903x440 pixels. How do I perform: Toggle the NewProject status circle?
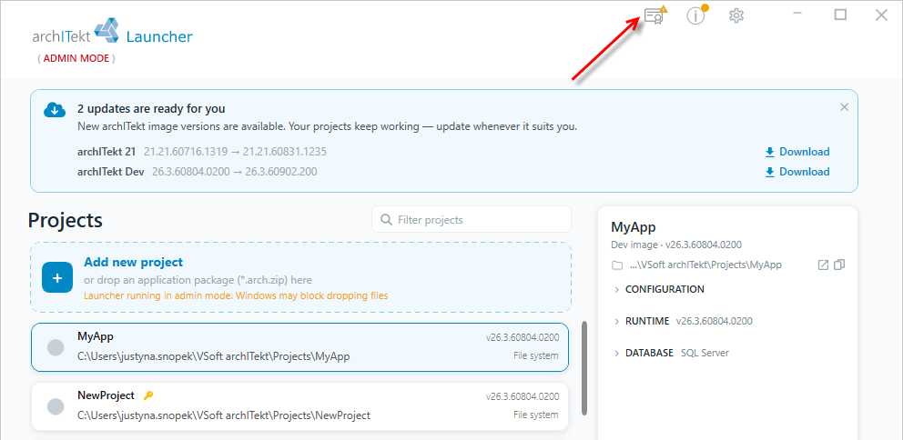click(56, 406)
